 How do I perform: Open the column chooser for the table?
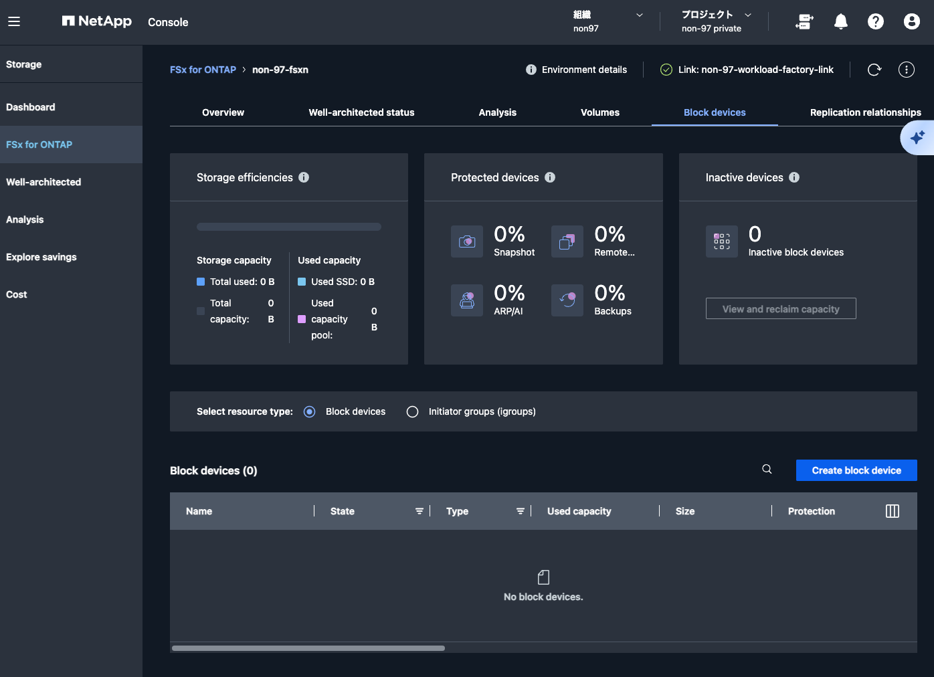pyautogui.click(x=893, y=511)
